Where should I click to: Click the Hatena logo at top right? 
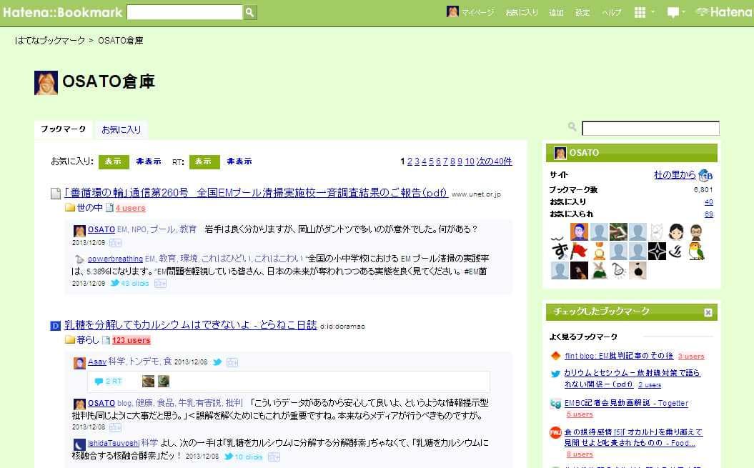point(723,12)
